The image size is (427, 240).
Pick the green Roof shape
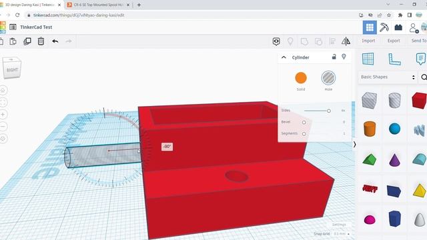point(369,159)
